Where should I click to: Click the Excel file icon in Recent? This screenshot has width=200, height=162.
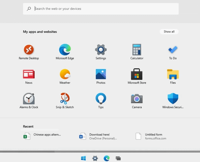(x=27, y=136)
